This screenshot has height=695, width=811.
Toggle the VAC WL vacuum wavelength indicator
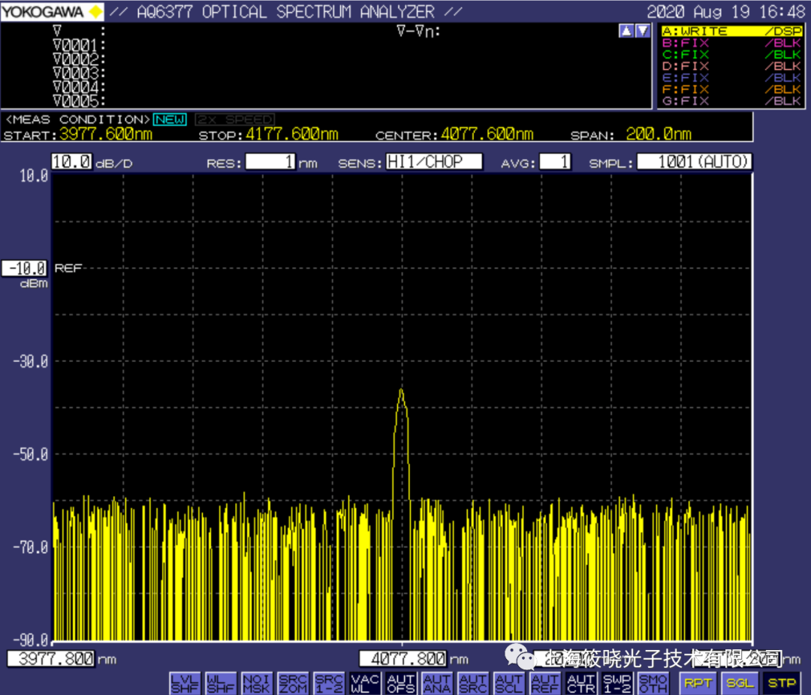pos(365,683)
